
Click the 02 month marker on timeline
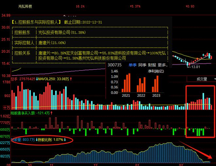pos(181,165)
